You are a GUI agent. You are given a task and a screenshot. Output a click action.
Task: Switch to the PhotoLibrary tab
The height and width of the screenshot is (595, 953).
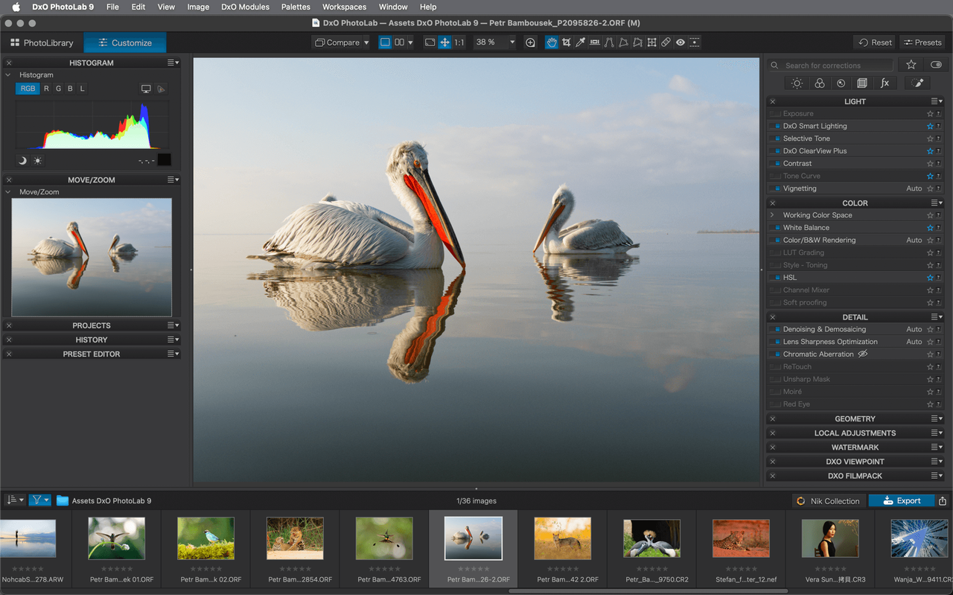40,42
